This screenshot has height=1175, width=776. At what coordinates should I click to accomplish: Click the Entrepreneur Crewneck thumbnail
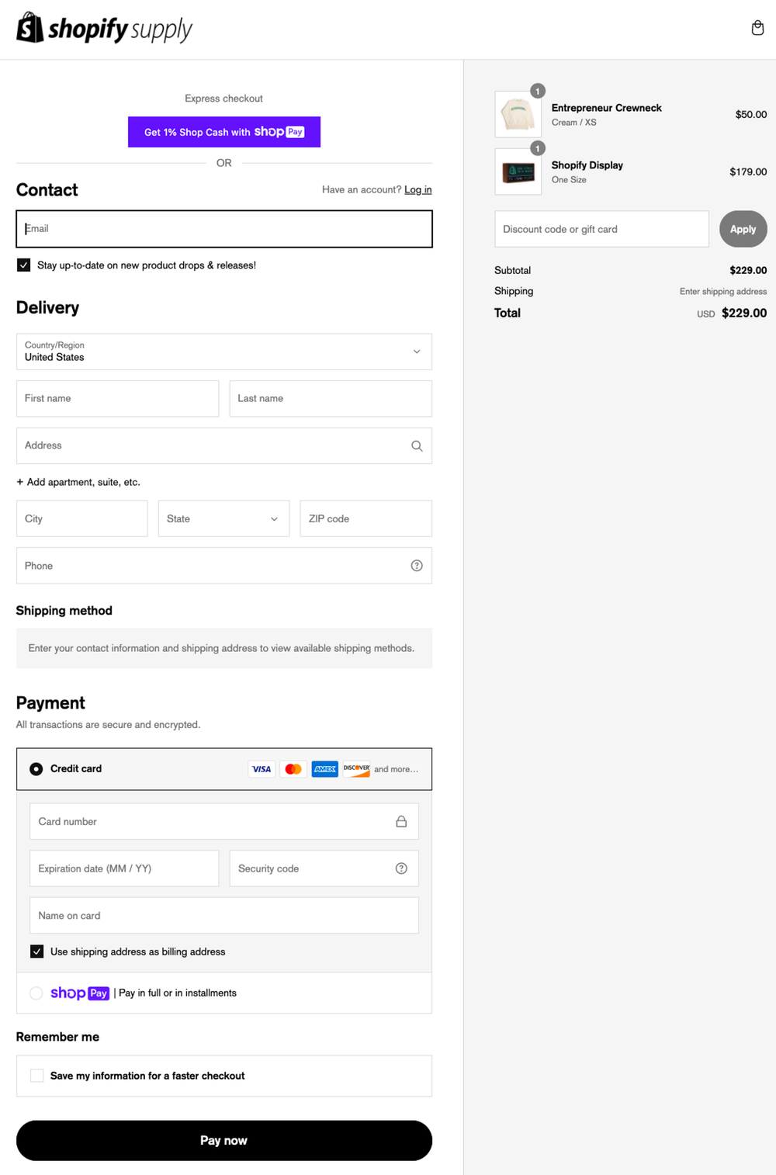pyautogui.click(x=518, y=113)
